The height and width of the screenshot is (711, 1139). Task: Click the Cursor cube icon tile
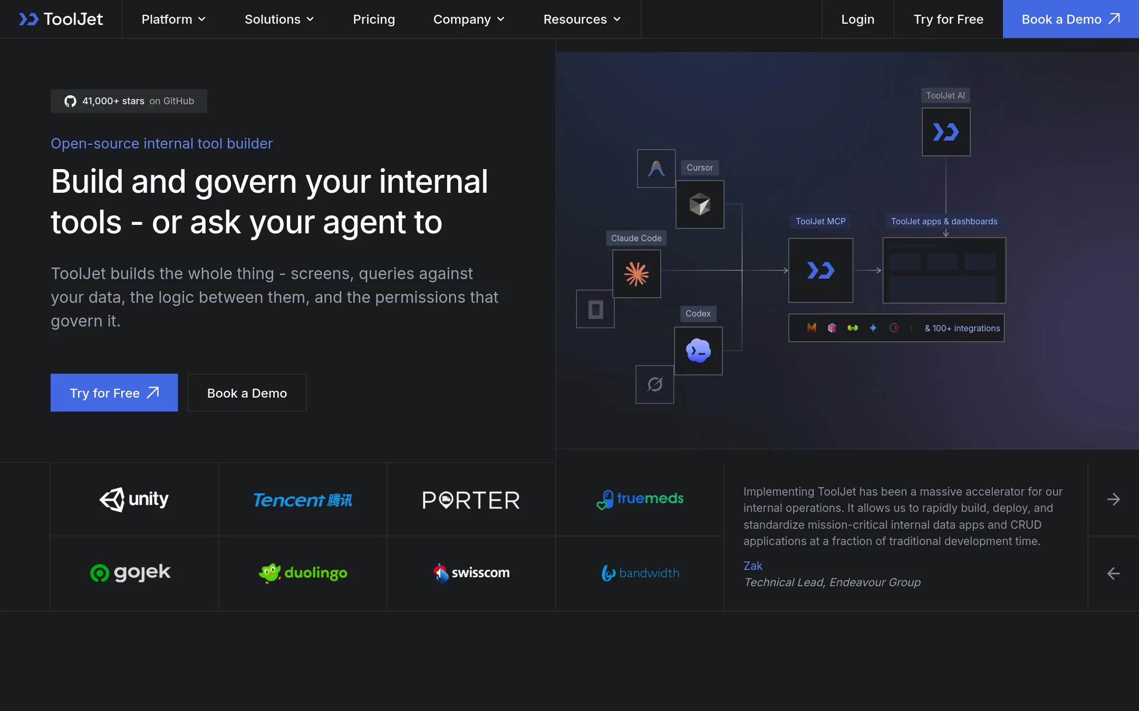[700, 204]
